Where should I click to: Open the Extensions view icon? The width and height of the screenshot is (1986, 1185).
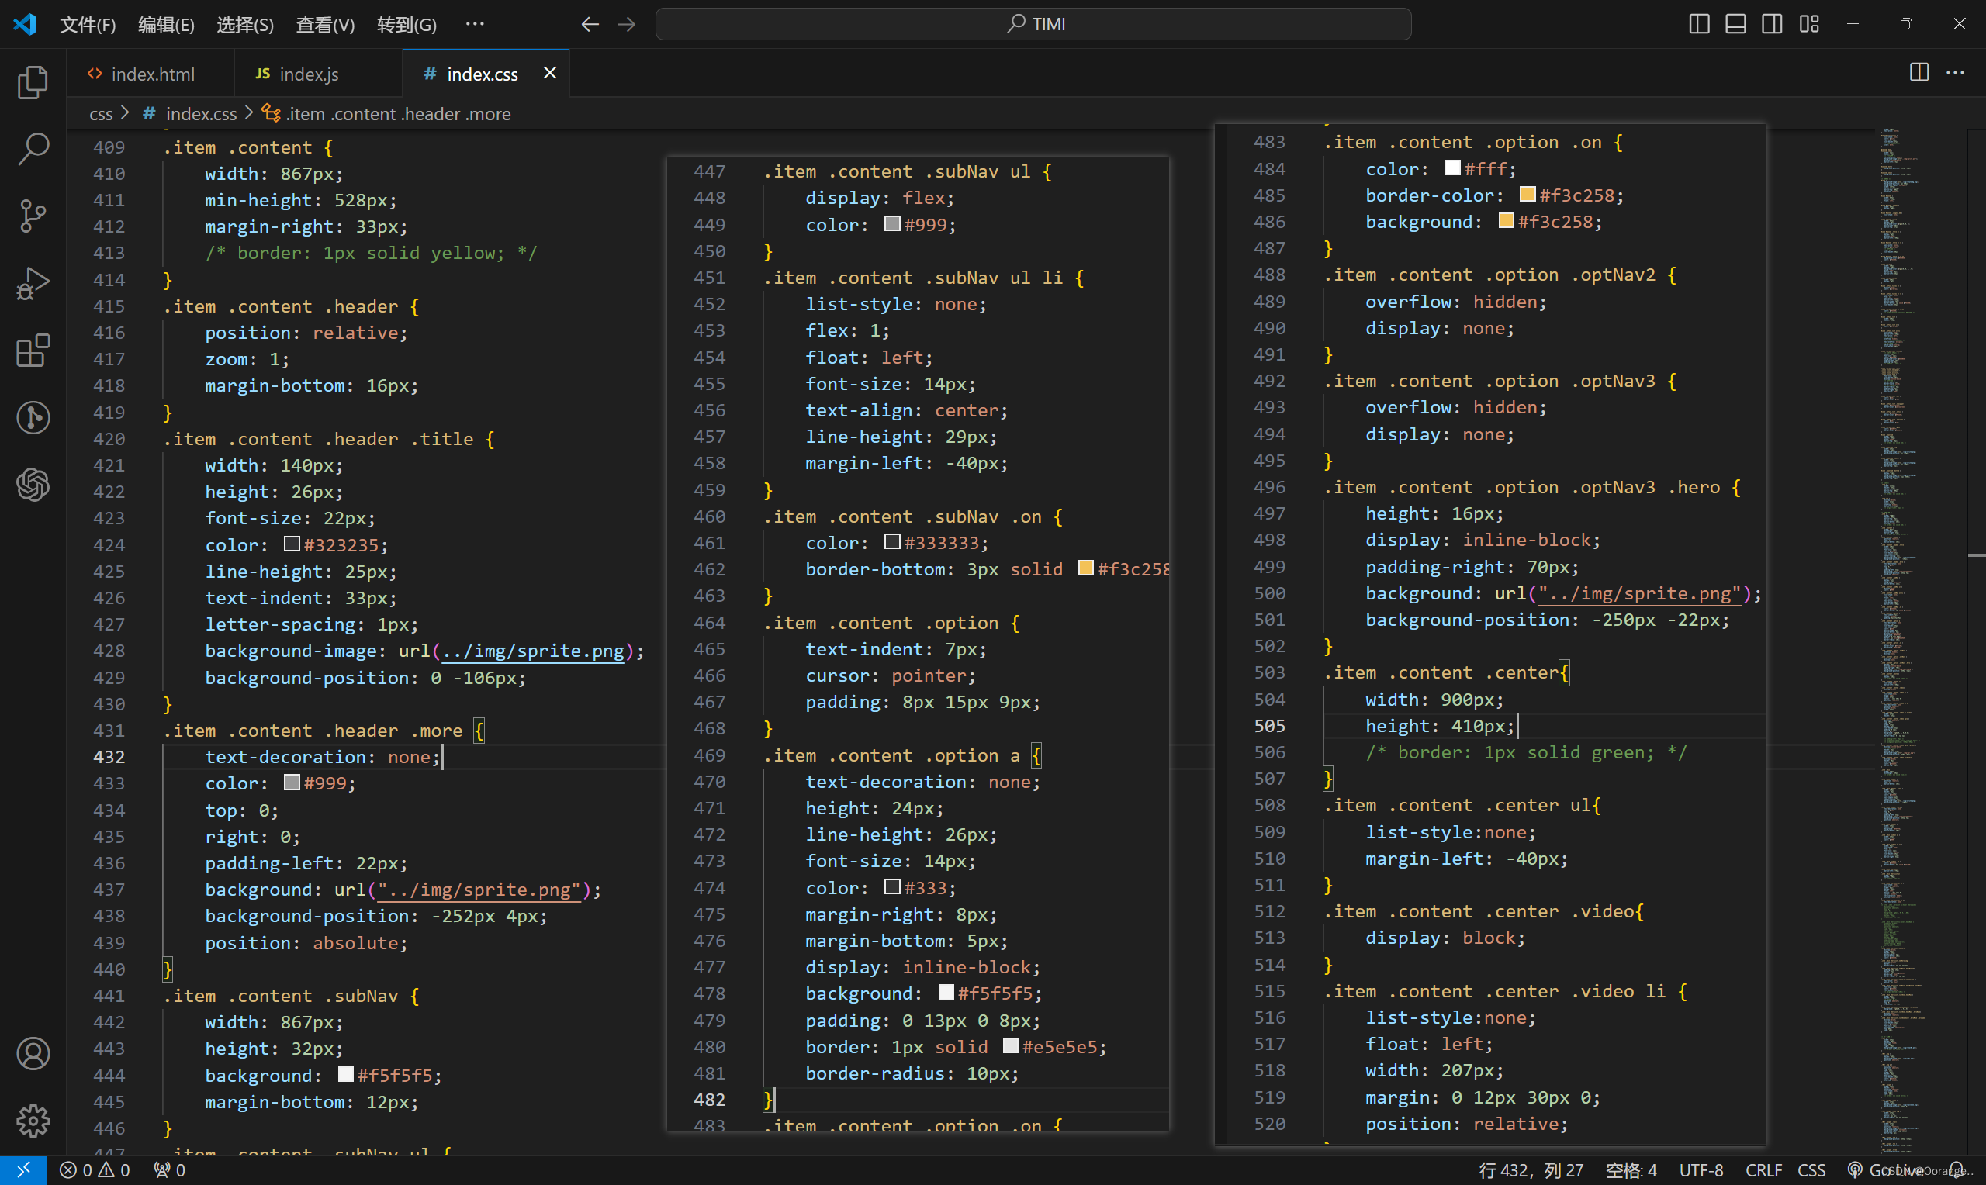point(33,351)
